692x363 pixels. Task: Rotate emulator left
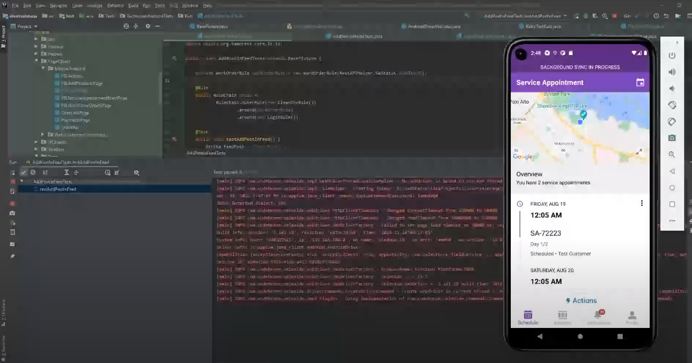pyautogui.click(x=672, y=105)
